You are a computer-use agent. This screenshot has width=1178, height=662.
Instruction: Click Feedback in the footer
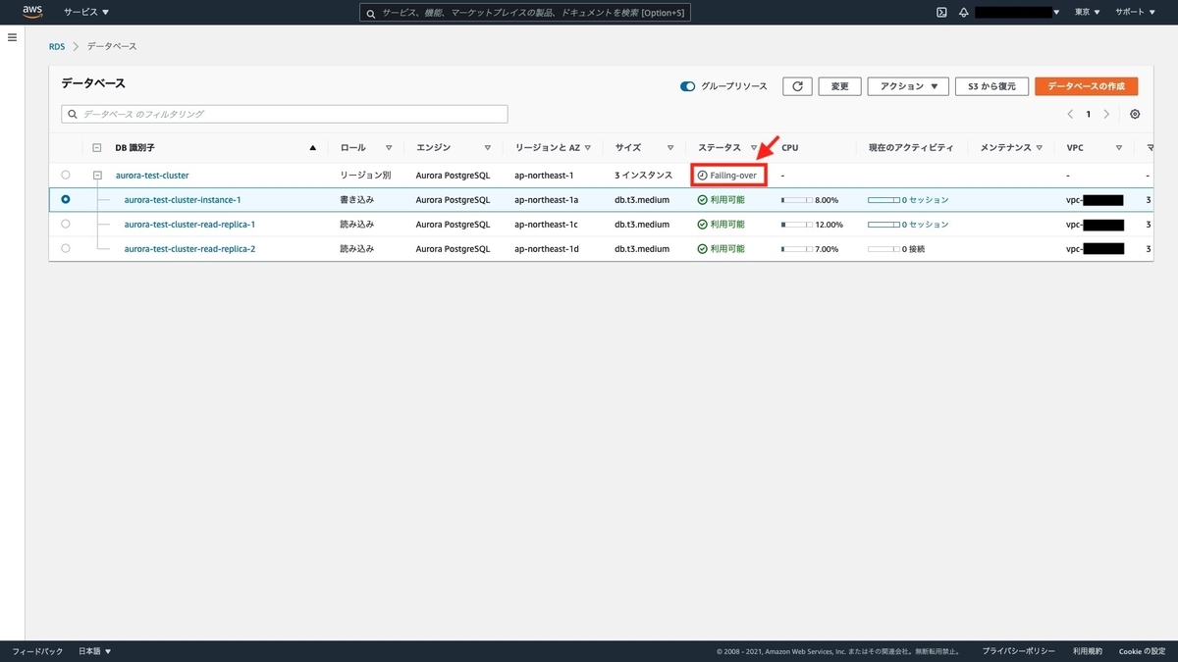tap(37, 651)
